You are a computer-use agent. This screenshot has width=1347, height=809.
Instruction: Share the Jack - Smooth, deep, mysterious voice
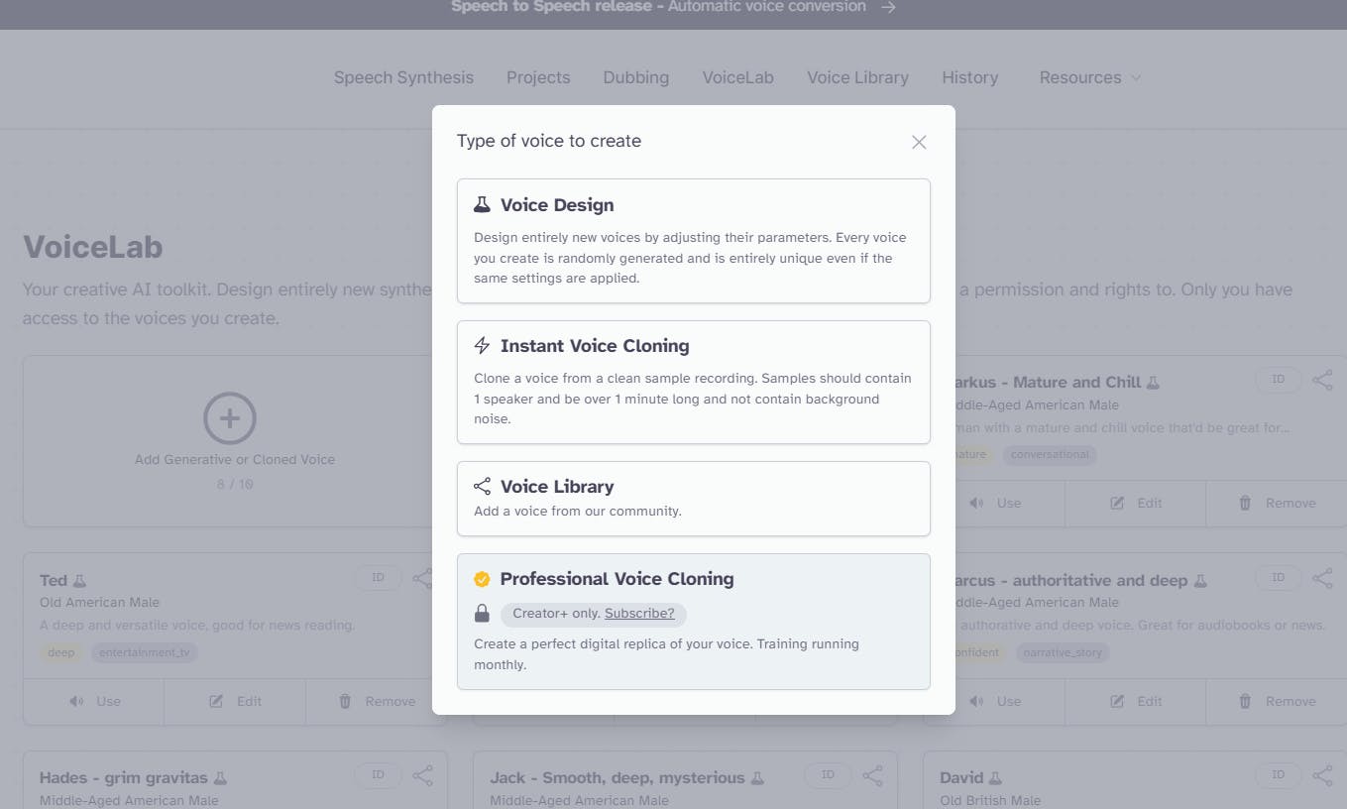pyautogui.click(x=873, y=775)
